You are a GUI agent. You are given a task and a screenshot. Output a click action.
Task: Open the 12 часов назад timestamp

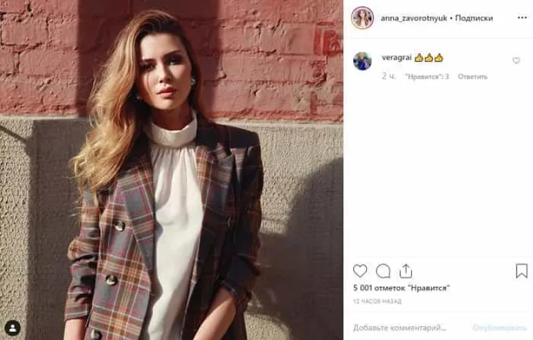pos(377,301)
